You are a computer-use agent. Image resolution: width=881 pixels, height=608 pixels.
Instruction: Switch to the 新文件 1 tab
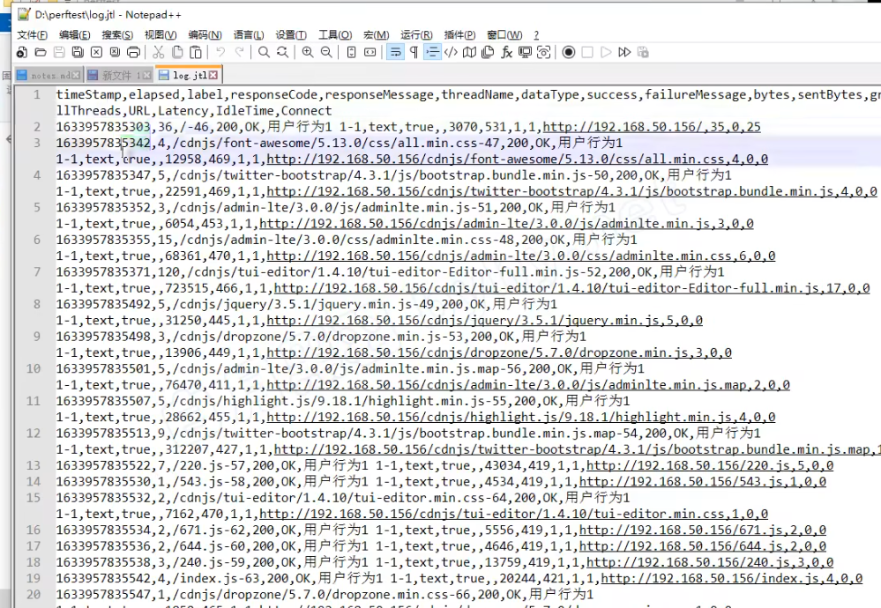tap(120, 75)
